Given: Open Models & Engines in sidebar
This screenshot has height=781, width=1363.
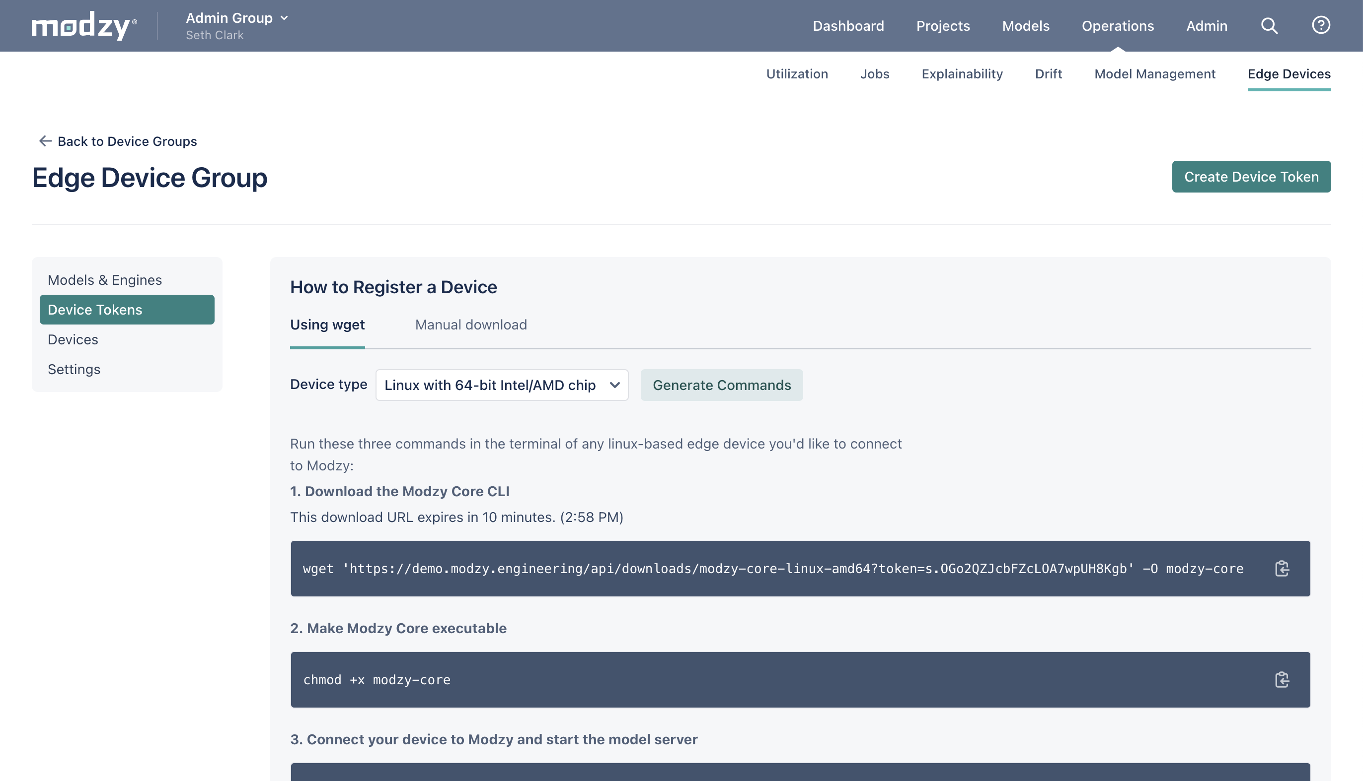Looking at the screenshot, I should [x=105, y=280].
